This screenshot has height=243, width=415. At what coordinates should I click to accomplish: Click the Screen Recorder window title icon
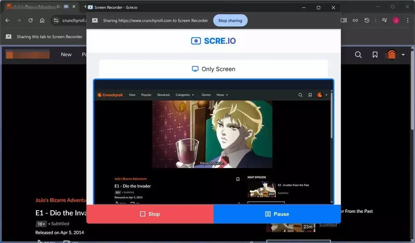[x=90, y=7]
